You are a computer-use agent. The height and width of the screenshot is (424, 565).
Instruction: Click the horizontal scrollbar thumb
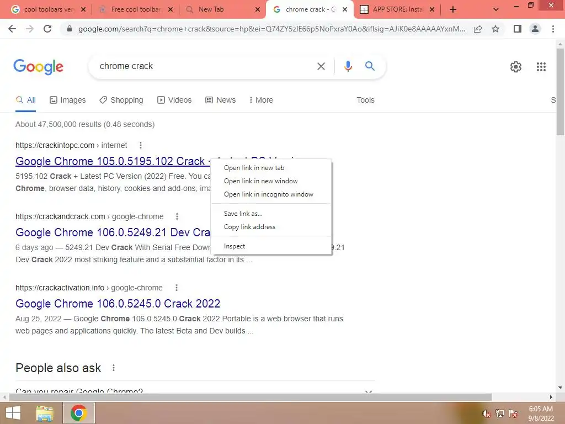[x=250, y=397]
